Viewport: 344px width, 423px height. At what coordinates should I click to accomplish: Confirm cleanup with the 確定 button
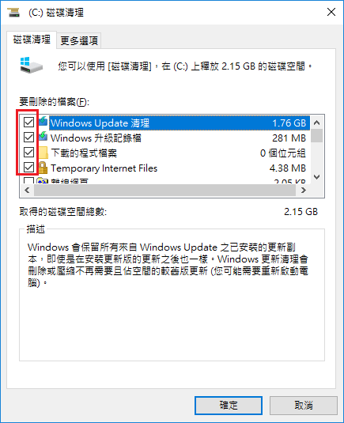coord(229,406)
